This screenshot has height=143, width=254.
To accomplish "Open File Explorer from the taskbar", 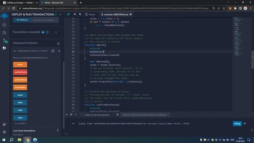I will [19, 139].
